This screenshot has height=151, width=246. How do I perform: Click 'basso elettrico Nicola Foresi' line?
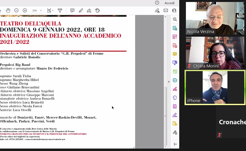point(21,106)
